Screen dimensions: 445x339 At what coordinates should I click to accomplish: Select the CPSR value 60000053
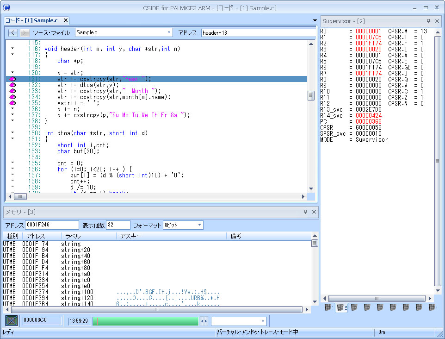[x=368, y=127]
